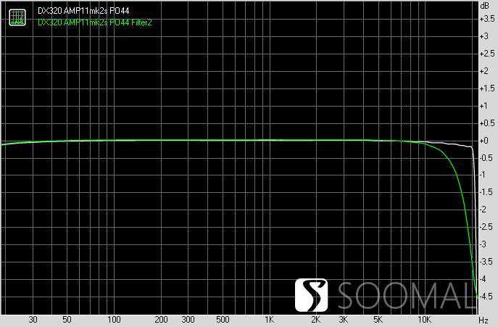The height and width of the screenshot is (327, 498).
Task: Click the -4.5 dB axis label
Action: 487,296
